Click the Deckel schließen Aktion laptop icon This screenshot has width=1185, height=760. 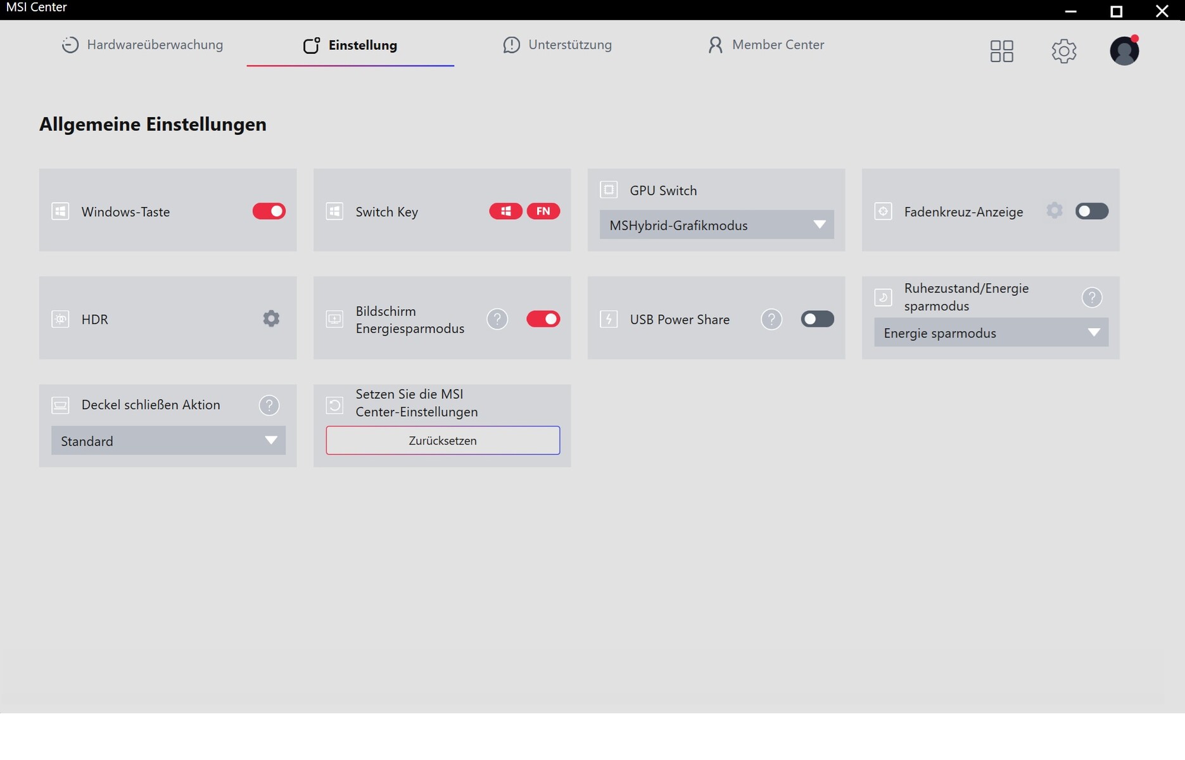(60, 405)
